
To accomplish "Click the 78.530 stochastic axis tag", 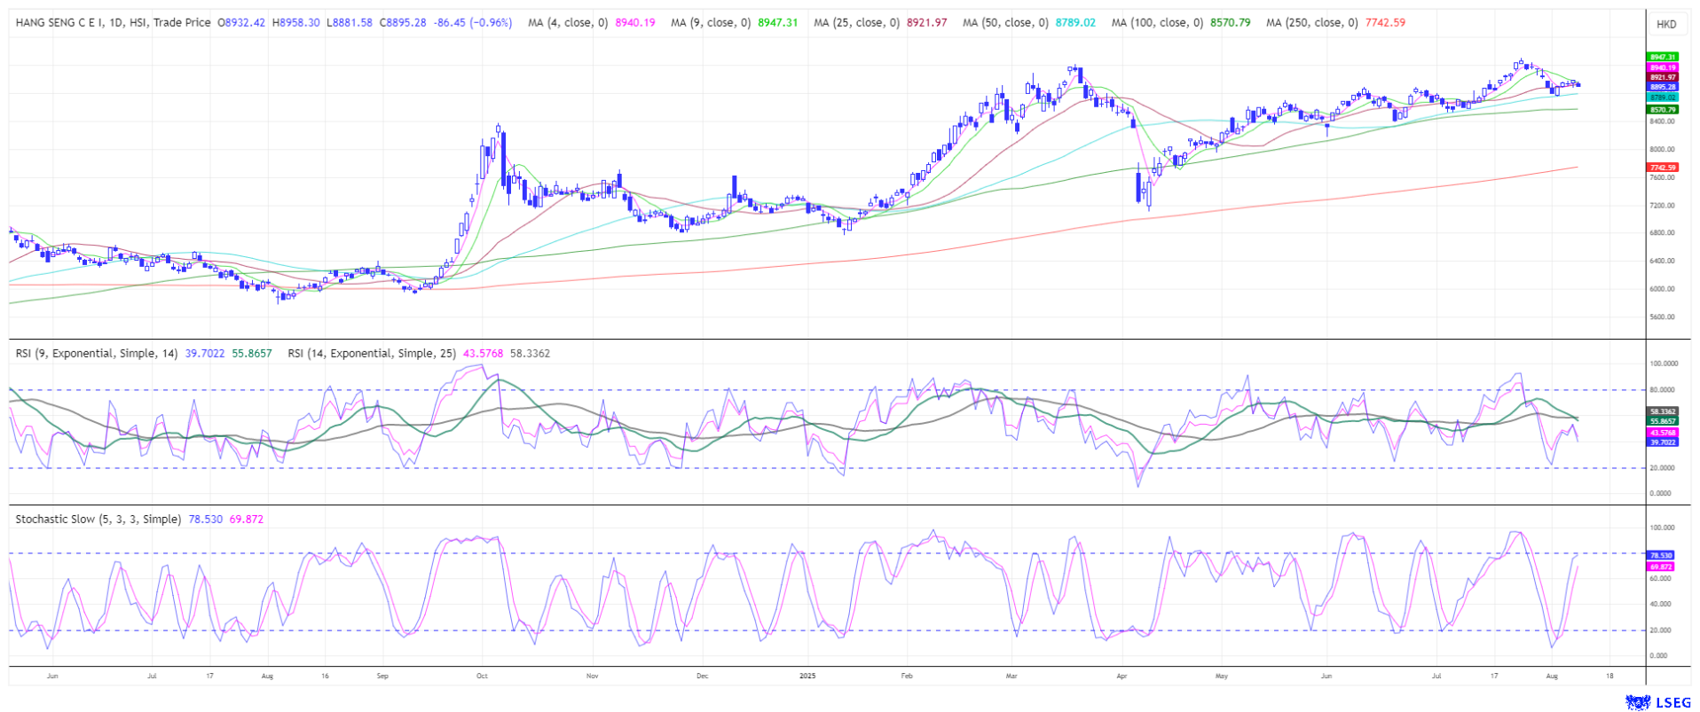I will click(1661, 555).
